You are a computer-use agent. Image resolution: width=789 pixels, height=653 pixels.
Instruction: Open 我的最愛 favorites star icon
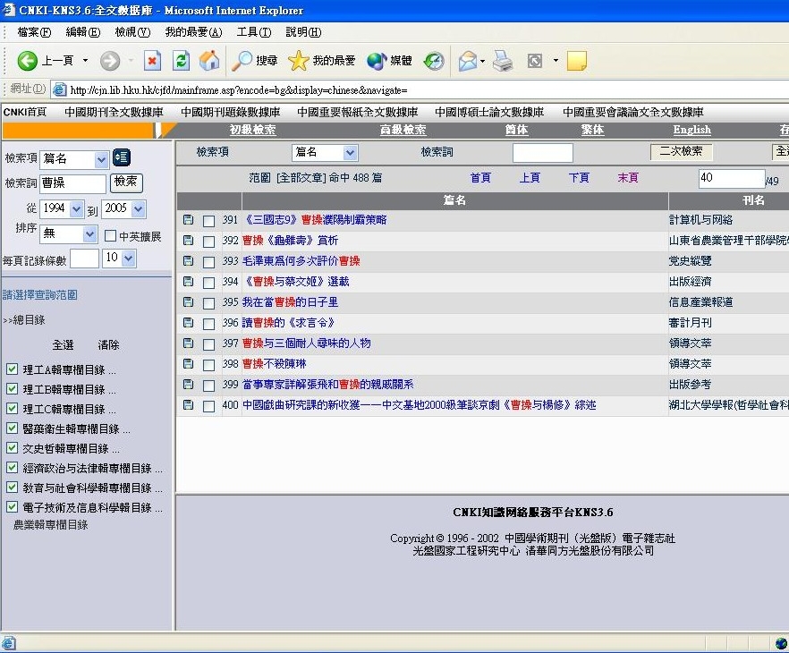[299, 61]
